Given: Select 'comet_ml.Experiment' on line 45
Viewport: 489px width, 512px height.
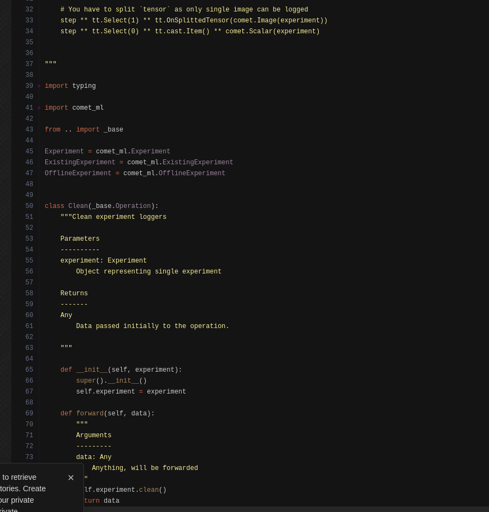Looking at the screenshot, I should (x=133, y=152).
